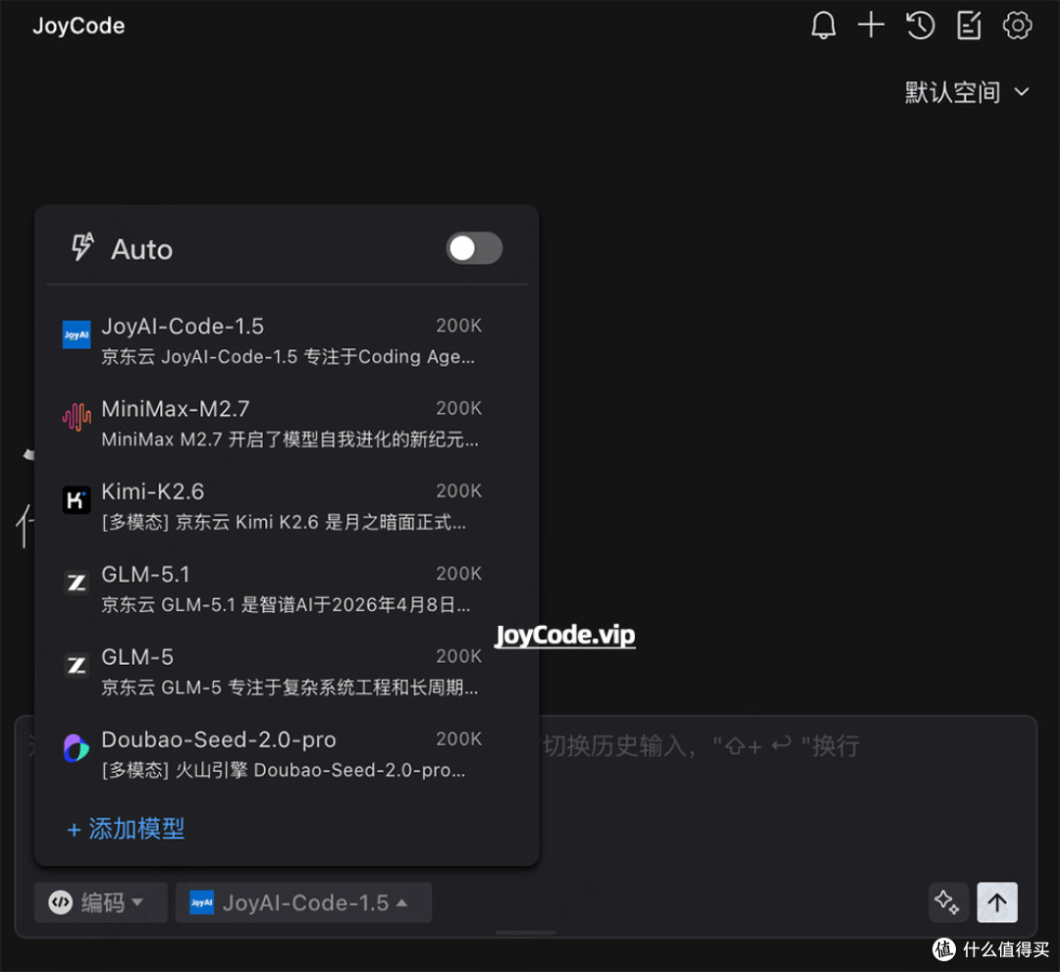
Task: Select the MiniMax-M2.7 model
Action: 287,424
